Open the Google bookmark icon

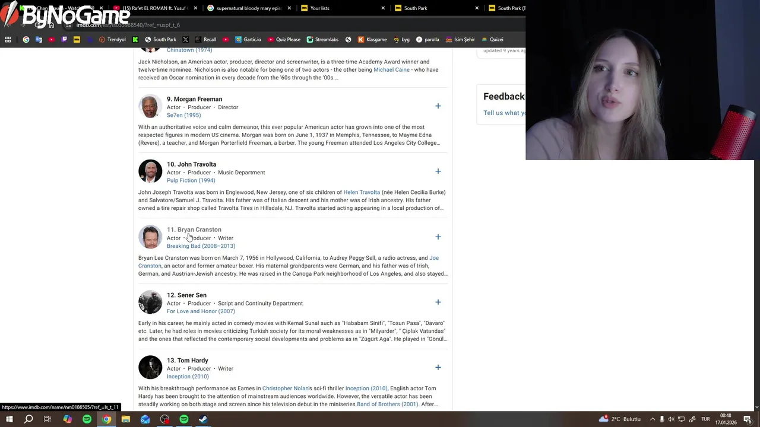tap(26, 39)
